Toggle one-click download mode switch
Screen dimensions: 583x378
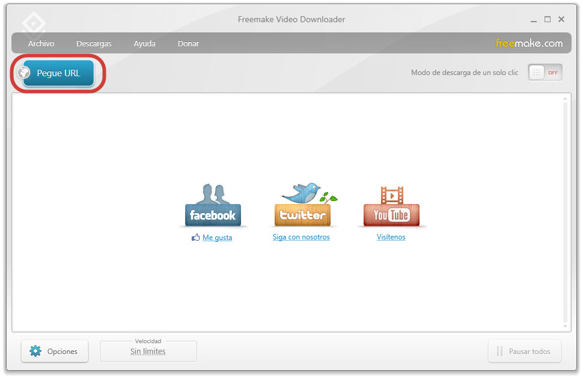[x=545, y=73]
